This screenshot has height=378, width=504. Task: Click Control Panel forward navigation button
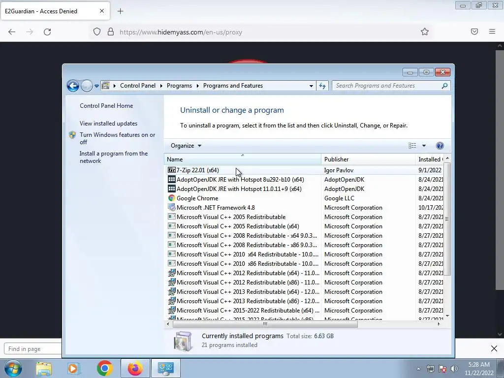coord(87,86)
